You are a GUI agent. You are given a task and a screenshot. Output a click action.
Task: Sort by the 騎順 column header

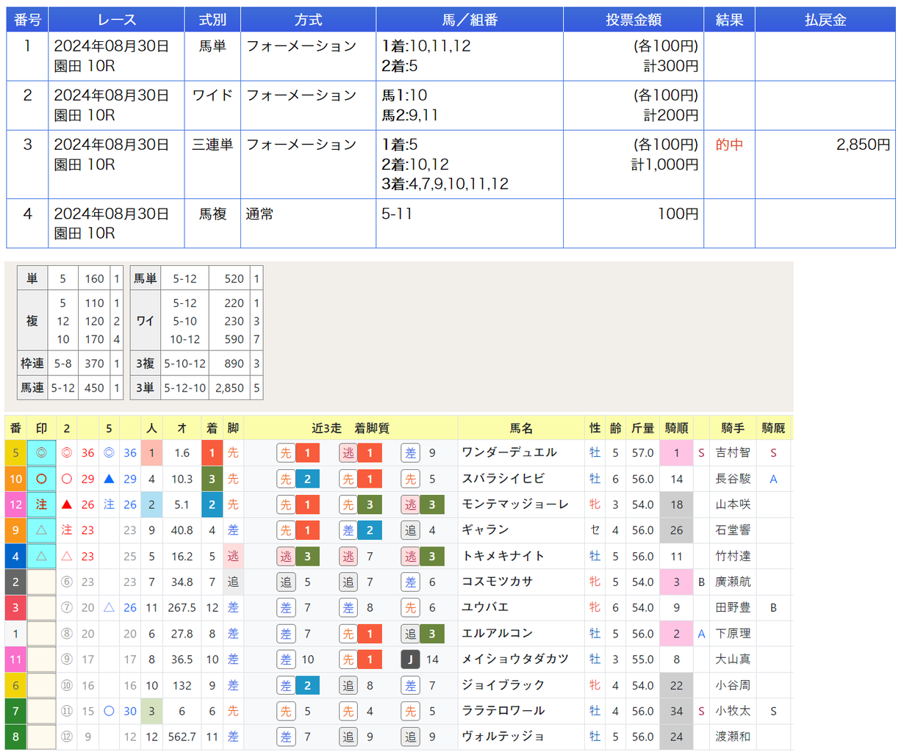[x=676, y=428]
